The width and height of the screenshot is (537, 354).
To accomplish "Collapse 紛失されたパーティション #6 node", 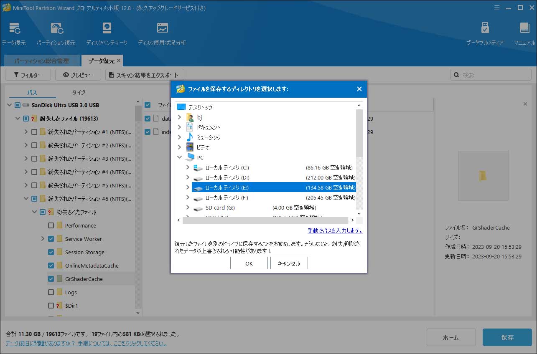I will [x=26, y=199].
